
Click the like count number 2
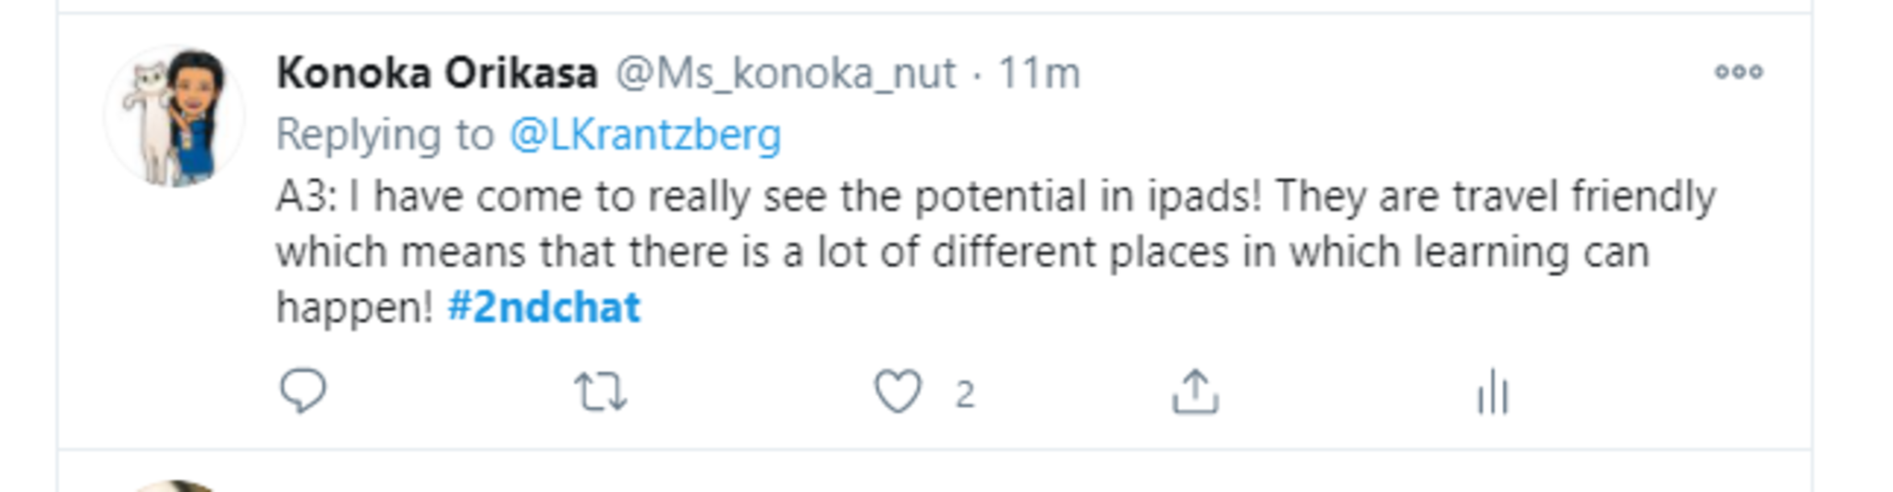pyautogui.click(x=964, y=394)
